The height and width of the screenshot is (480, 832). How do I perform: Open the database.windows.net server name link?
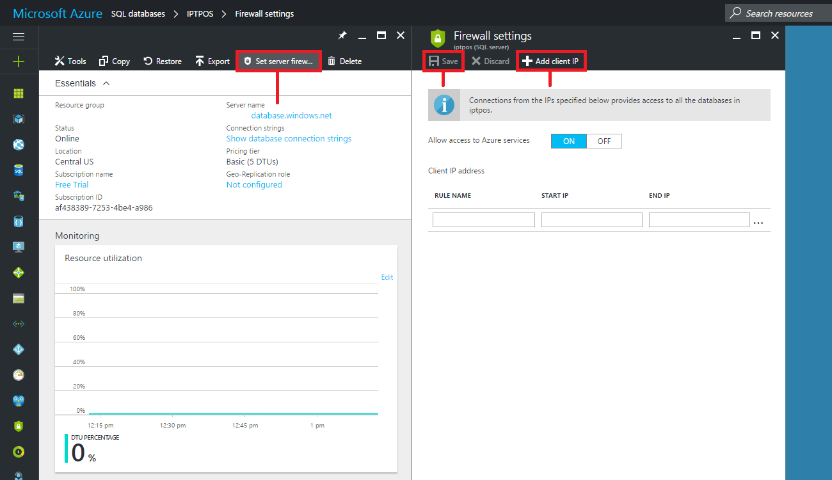click(291, 116)
